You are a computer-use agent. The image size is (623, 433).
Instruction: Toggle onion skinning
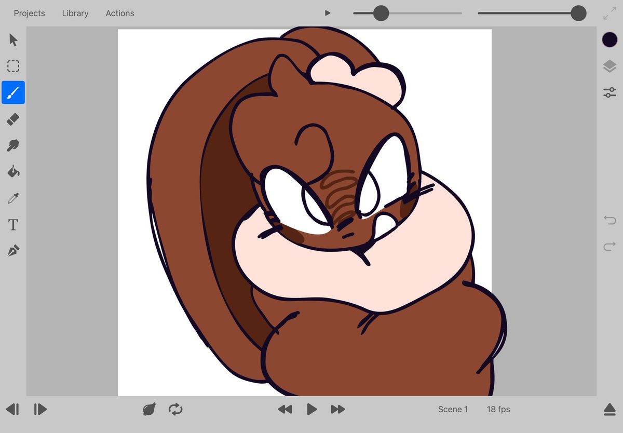(x=150, y=409)
